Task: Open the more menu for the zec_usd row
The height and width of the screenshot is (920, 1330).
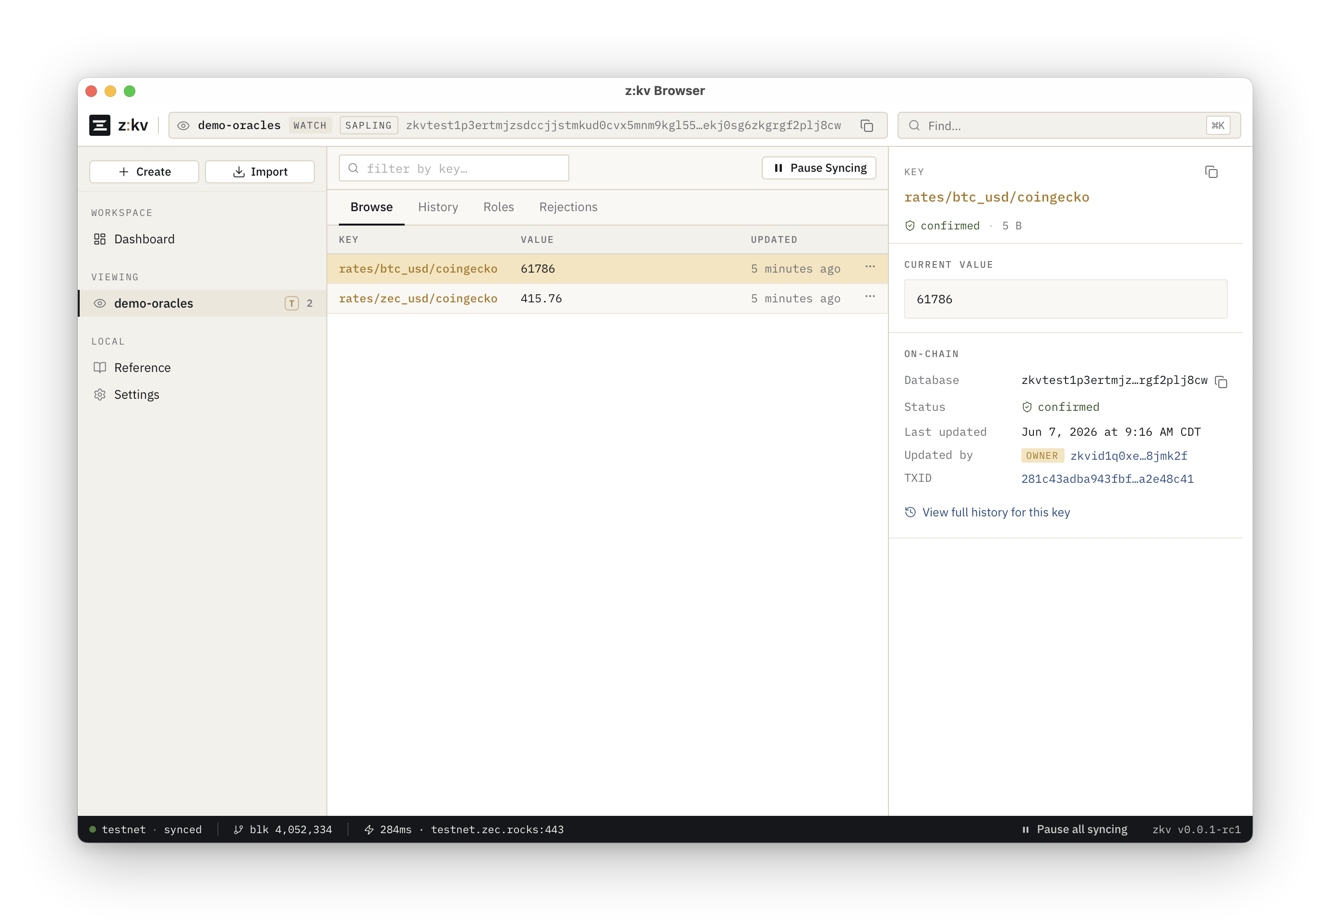Action: [x=870, y=297]
